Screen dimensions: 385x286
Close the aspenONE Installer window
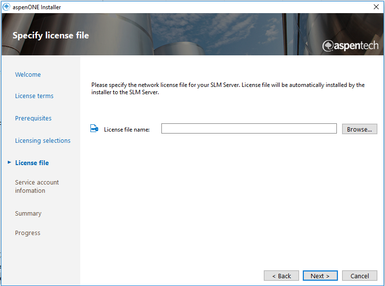pos(376,7)
